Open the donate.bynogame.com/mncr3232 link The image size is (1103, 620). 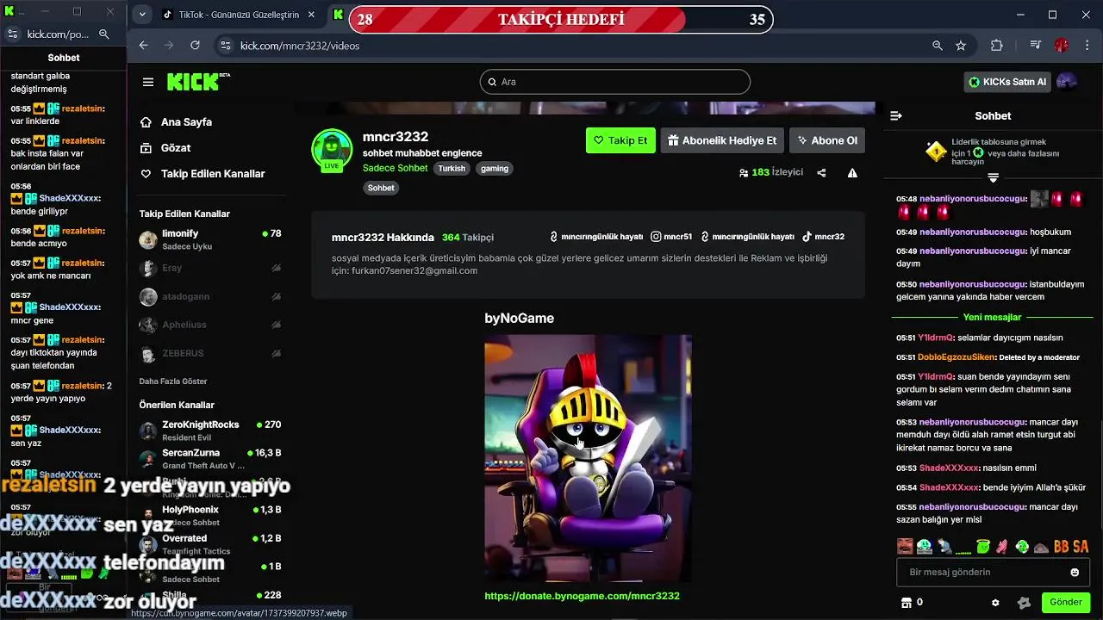pos(582,596)
